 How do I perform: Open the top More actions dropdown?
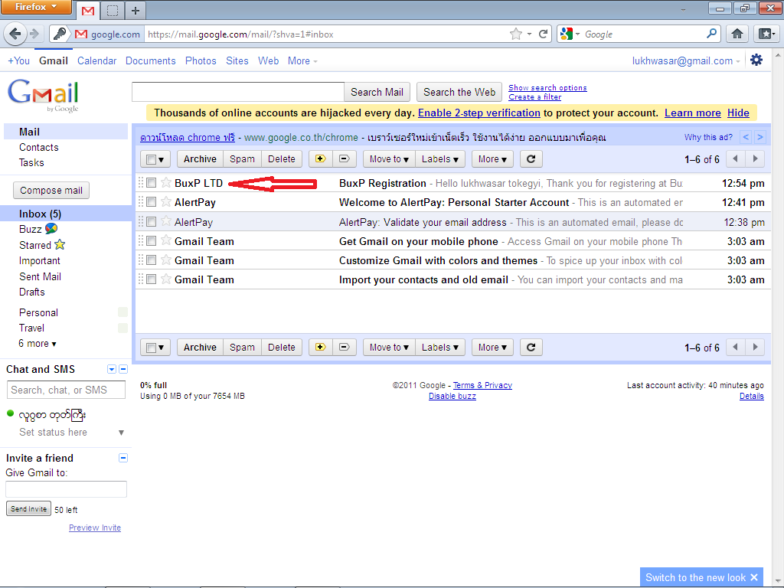pyautogui.click(x=492, y=159)
